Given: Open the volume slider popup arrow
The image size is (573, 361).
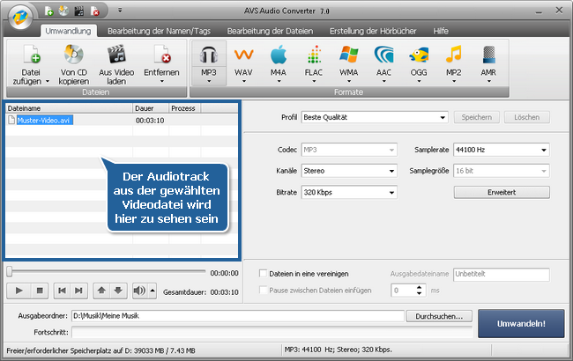Looking at the screenshot, I should [153, 291].
